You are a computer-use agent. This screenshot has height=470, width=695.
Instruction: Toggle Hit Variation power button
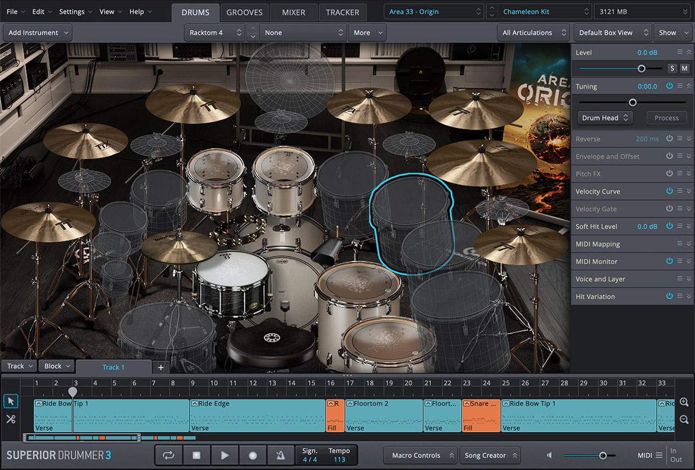[x=670, y=296]
